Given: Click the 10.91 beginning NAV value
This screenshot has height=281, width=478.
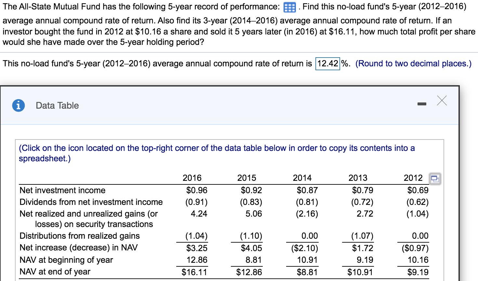Looking at the screenshot, I should point(308,260).
